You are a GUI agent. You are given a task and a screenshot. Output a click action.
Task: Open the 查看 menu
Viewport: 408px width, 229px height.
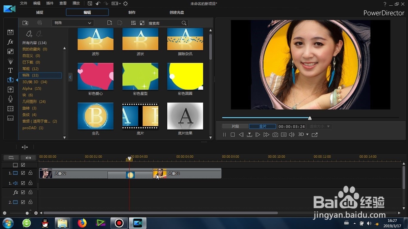tap(63, 3)
